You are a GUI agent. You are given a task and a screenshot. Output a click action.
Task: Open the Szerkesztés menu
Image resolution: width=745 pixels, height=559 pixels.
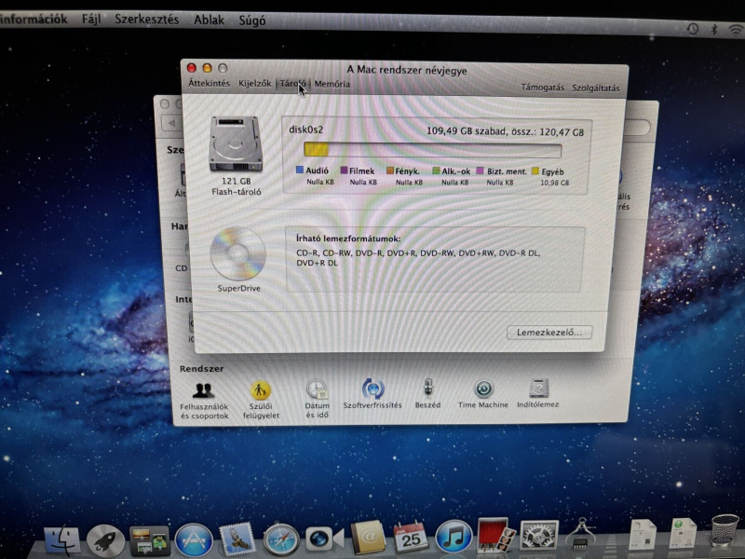[x=147, y=19]
